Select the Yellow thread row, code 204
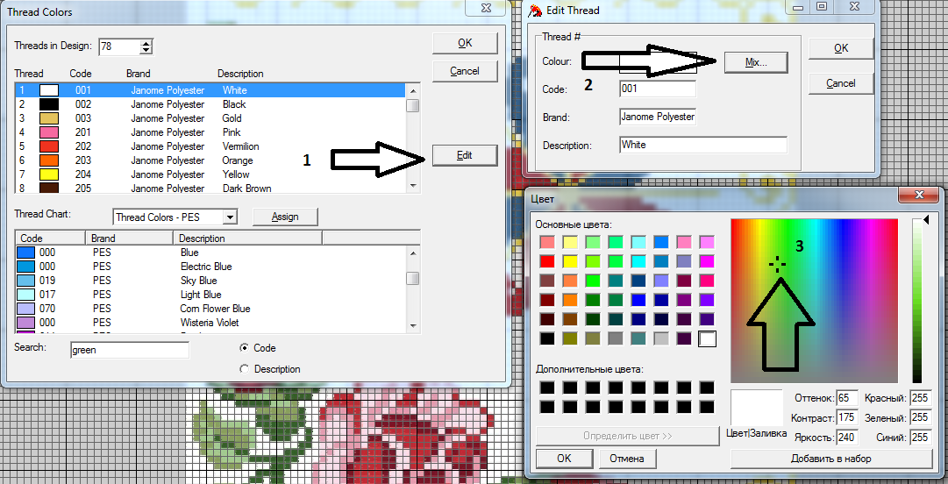Viewport: 948px width, 484px height. pos(210,174)
